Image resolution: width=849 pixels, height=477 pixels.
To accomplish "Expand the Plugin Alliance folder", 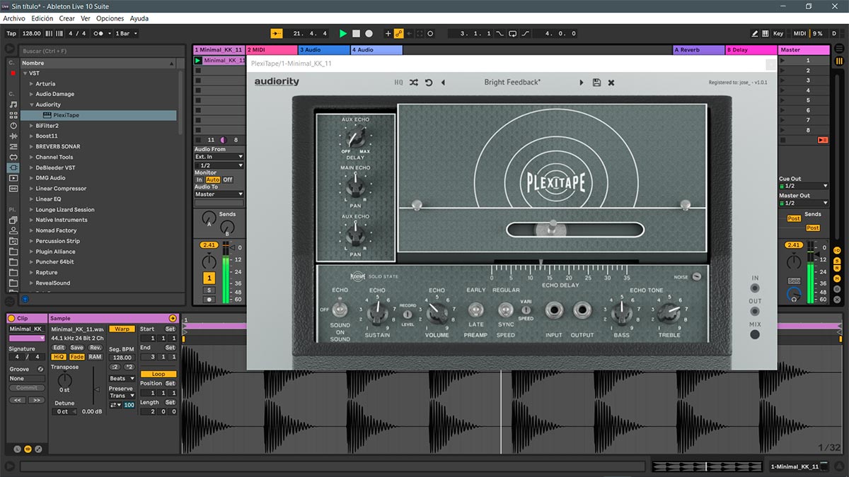I will (x=31, y=252).
